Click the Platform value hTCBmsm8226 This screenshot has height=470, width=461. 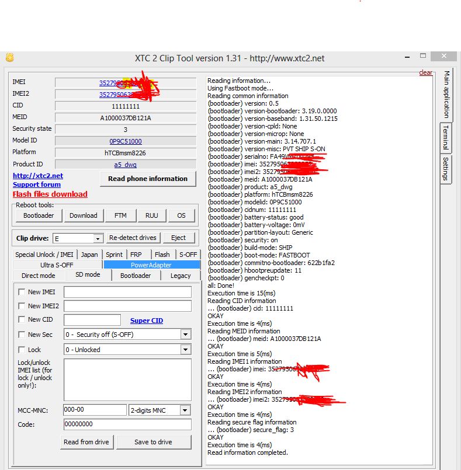(x=125, y=153)
